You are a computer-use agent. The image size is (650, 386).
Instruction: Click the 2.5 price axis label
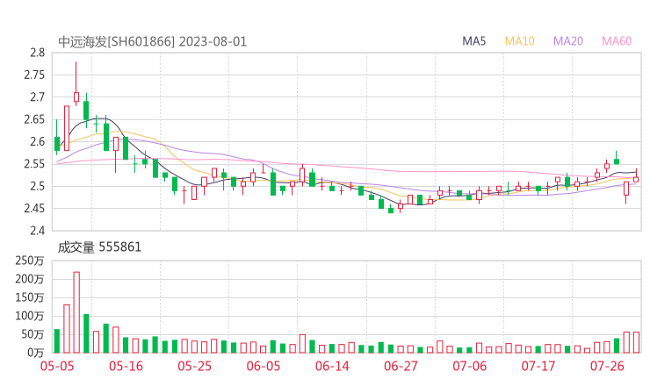(36, 186)
